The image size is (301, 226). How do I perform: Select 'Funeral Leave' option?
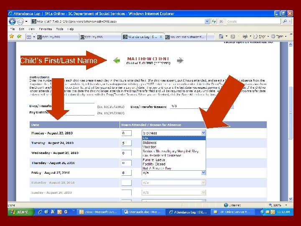pos(174,160)
